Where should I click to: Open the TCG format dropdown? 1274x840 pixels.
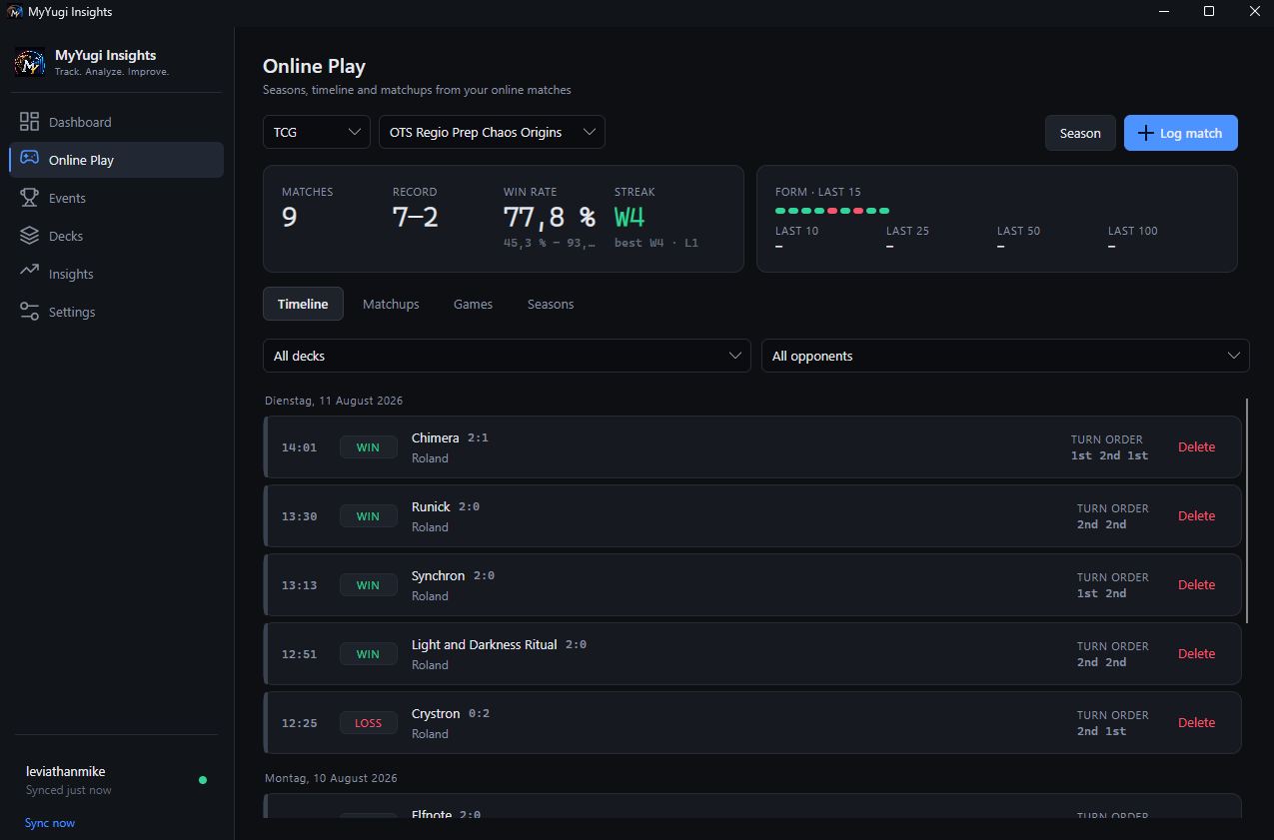[x=317, y=132]
